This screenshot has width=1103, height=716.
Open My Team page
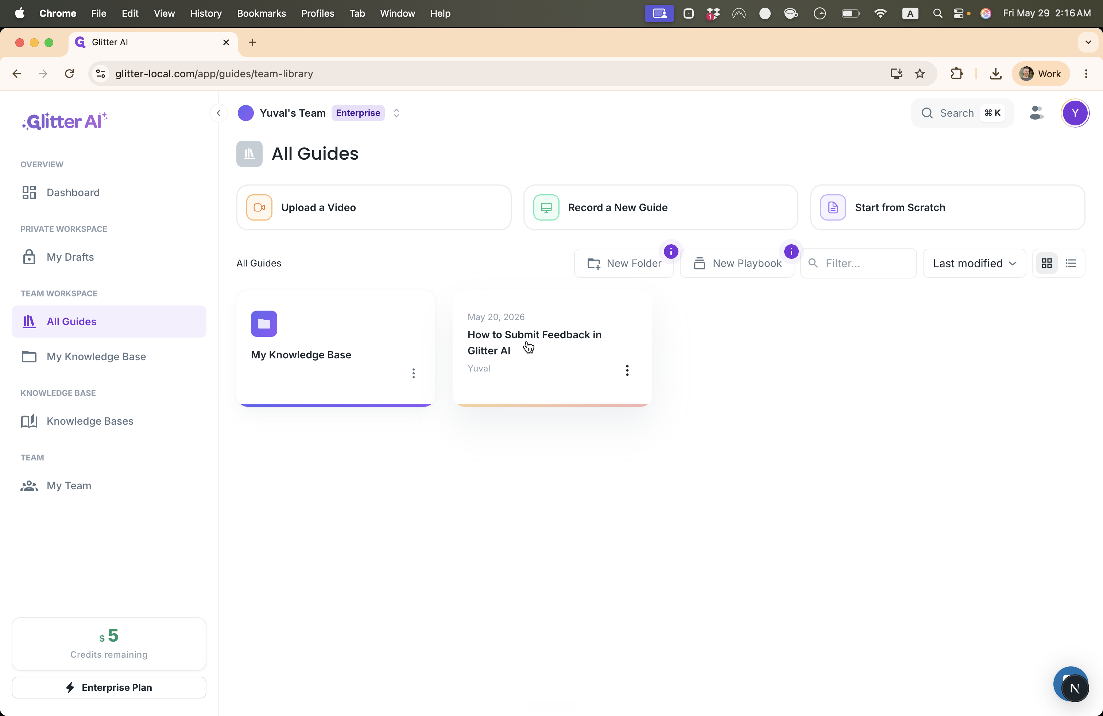[109, 485]
